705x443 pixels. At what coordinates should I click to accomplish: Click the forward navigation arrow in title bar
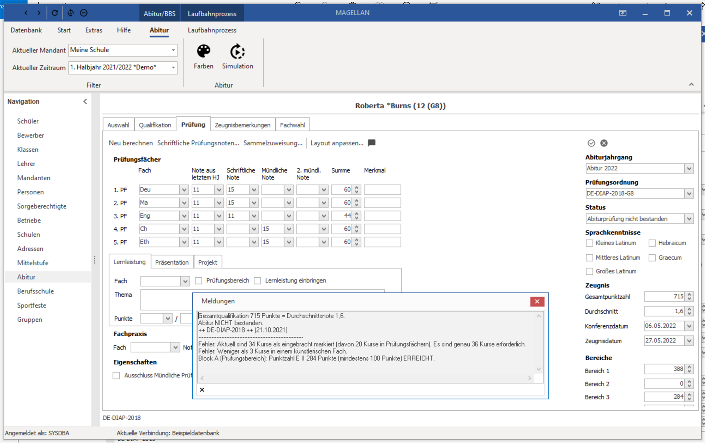[39, 13]
